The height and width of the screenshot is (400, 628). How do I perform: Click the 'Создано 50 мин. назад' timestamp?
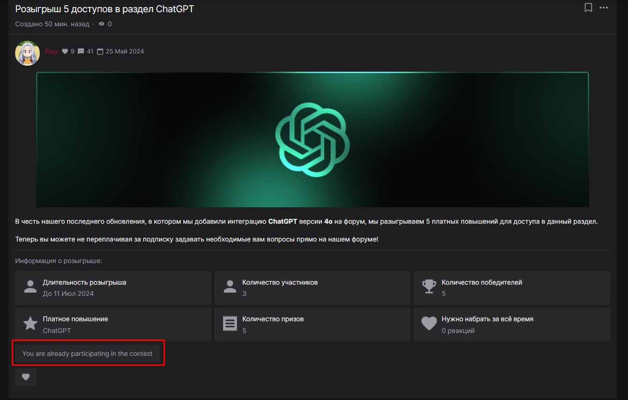coord(52,24)
